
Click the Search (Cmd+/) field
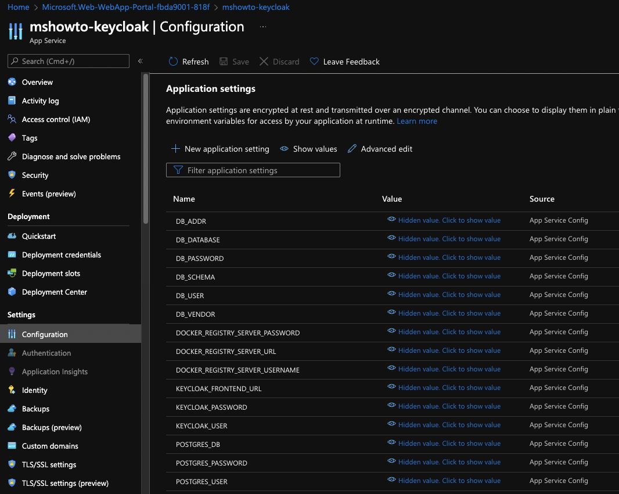pos(69,61)
